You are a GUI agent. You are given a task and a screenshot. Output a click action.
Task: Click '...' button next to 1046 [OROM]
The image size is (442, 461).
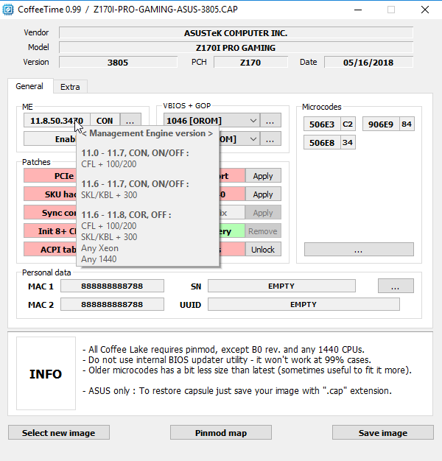pos(270,121)
